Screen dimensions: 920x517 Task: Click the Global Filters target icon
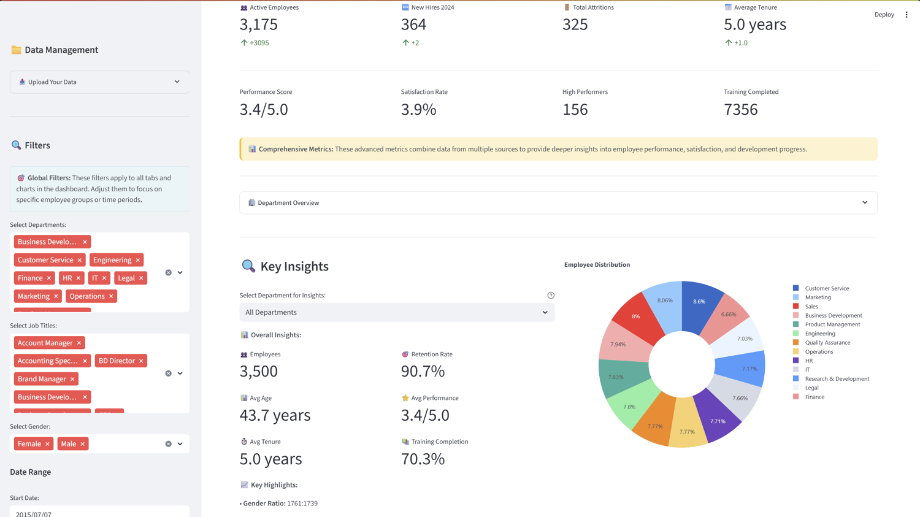click(x=21, y=178)
